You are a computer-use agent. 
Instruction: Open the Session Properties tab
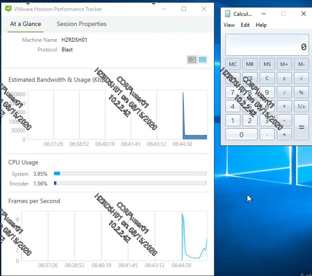coord(82,24)
